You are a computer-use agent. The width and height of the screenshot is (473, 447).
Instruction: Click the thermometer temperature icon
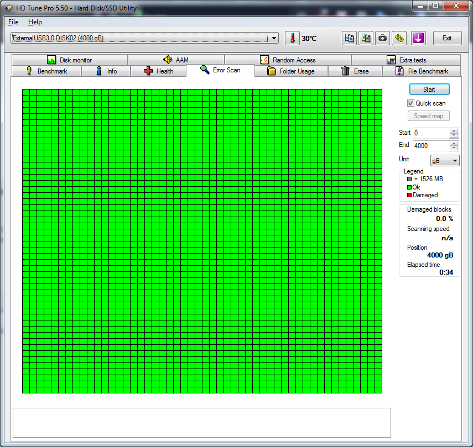(x=292, y=38)
